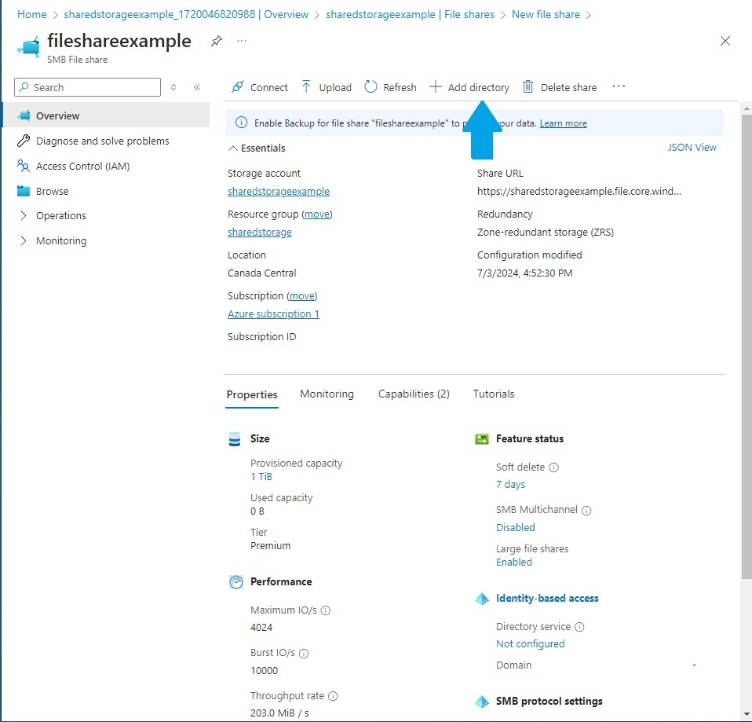The image size is (752, 722).
Task: Click the Overview file share icon
Action: click(24, 115)
